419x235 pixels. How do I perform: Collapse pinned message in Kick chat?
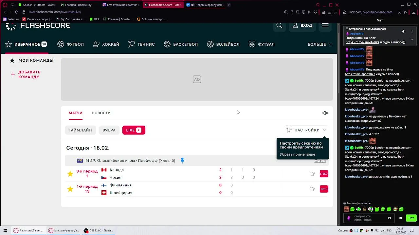[x=412, y=39]
